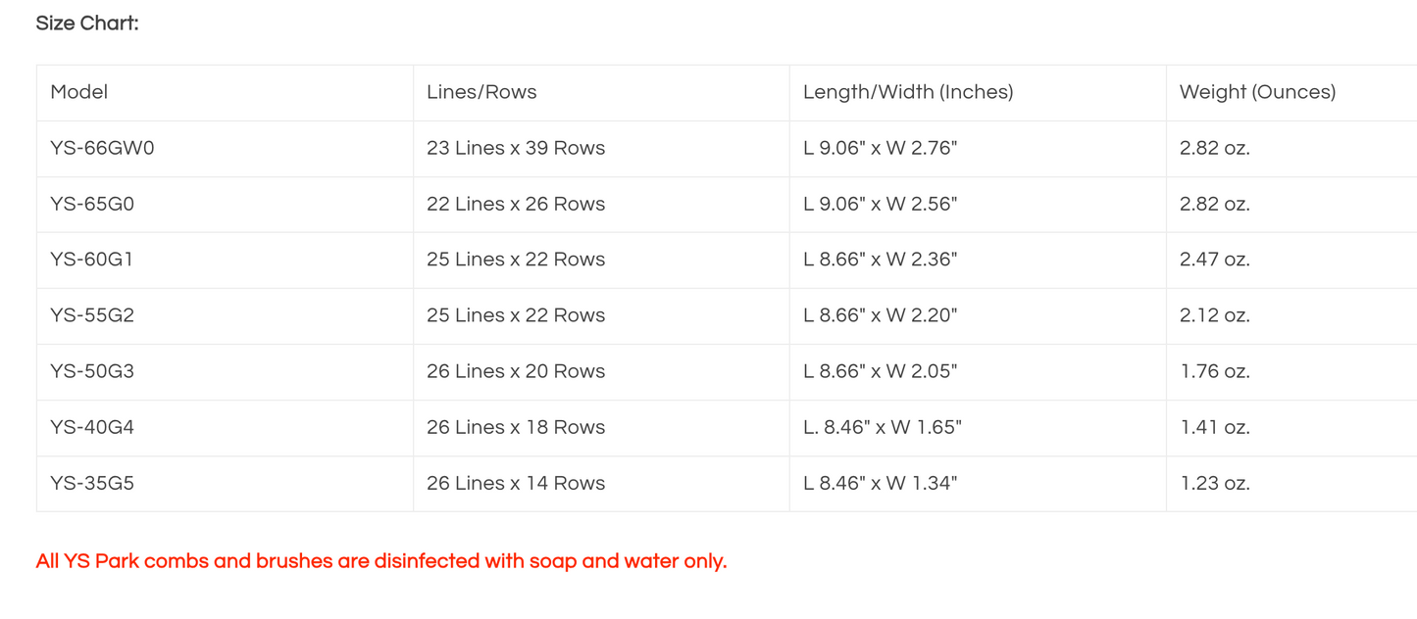Viewport: 1417px width, 619px height.
Task: Select the YS-40G4 model cell
Action: click(x=92, y=427)
